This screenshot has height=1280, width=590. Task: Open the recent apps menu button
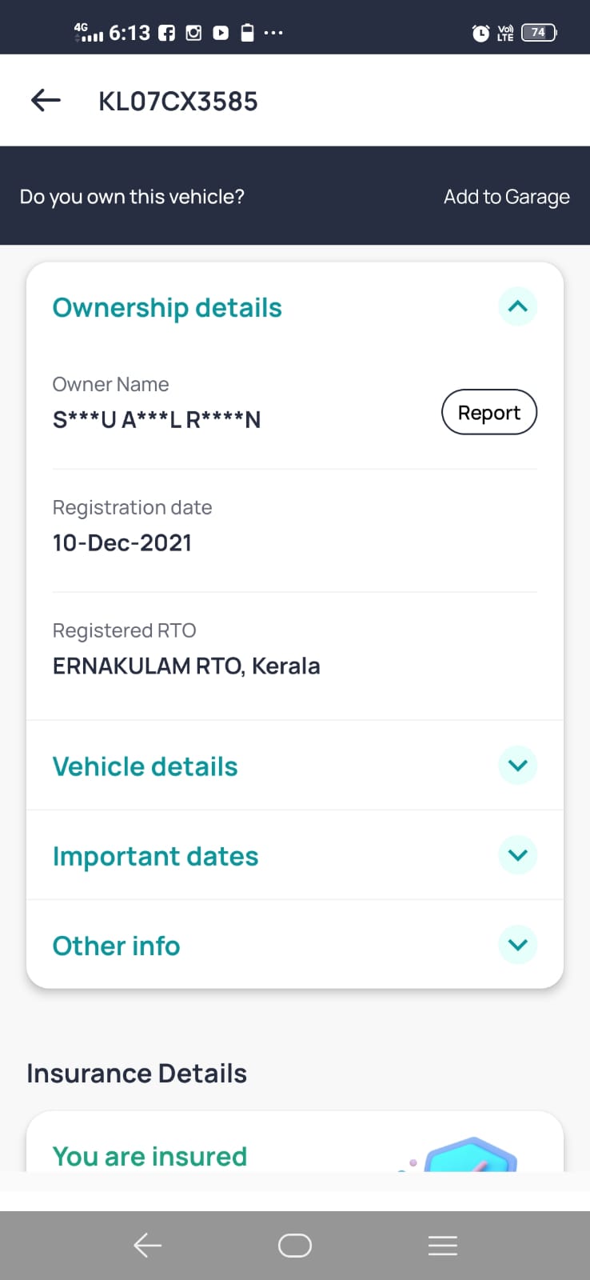pyautogui.click(x=442, y=1246)
